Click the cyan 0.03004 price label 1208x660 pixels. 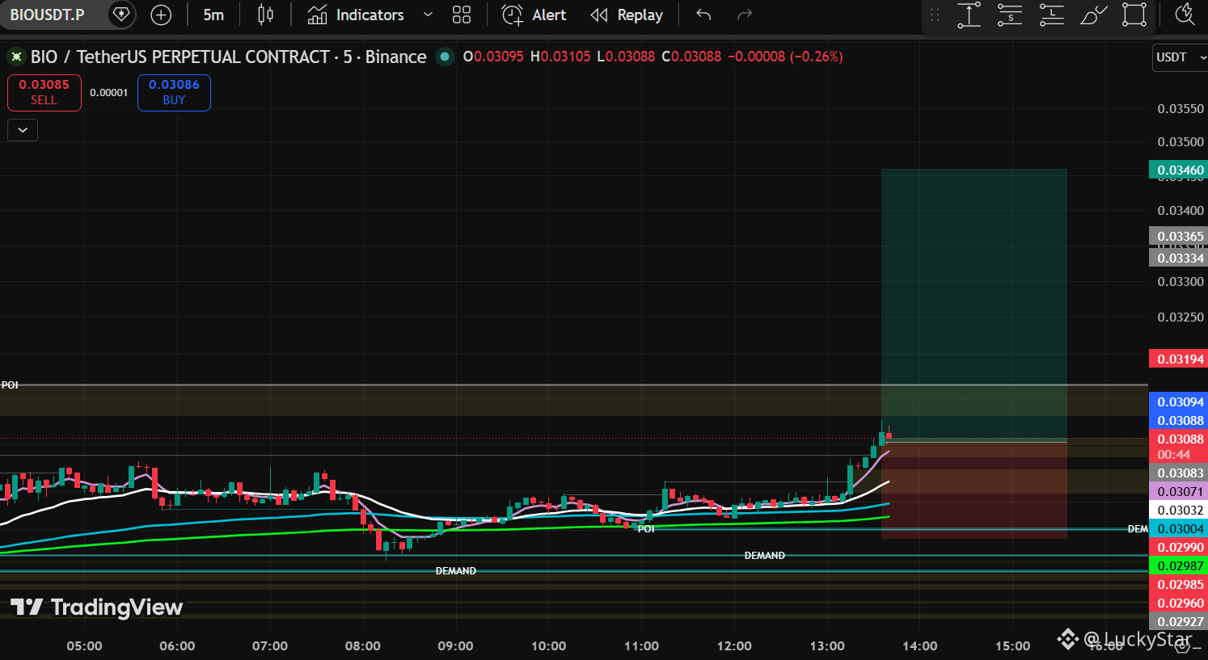1178,528
